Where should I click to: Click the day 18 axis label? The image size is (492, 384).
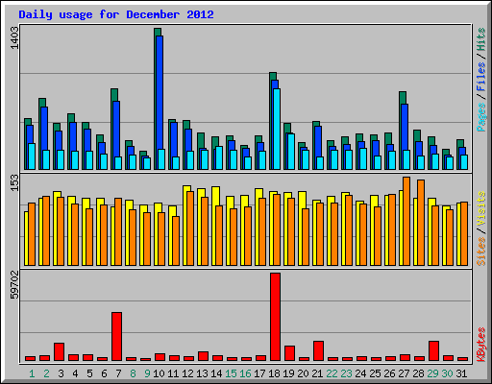(274, 373)
